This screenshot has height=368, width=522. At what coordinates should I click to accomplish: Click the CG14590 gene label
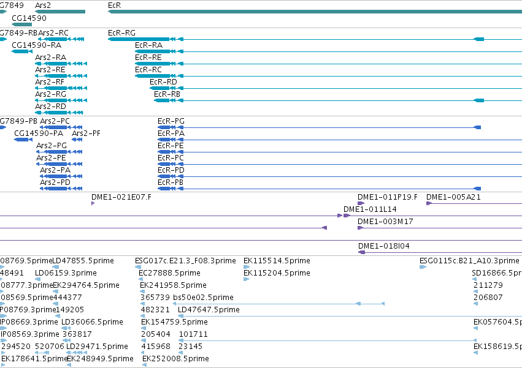[29, 18]
